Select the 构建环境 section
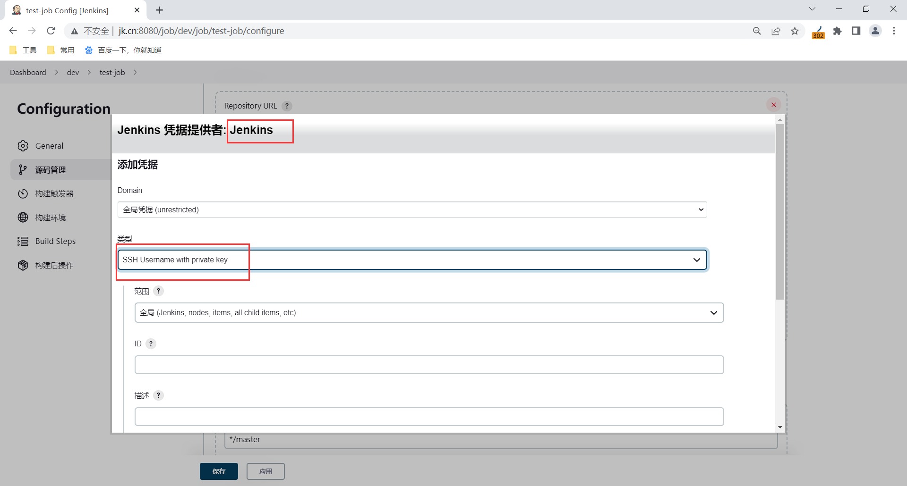 point(61,218)
